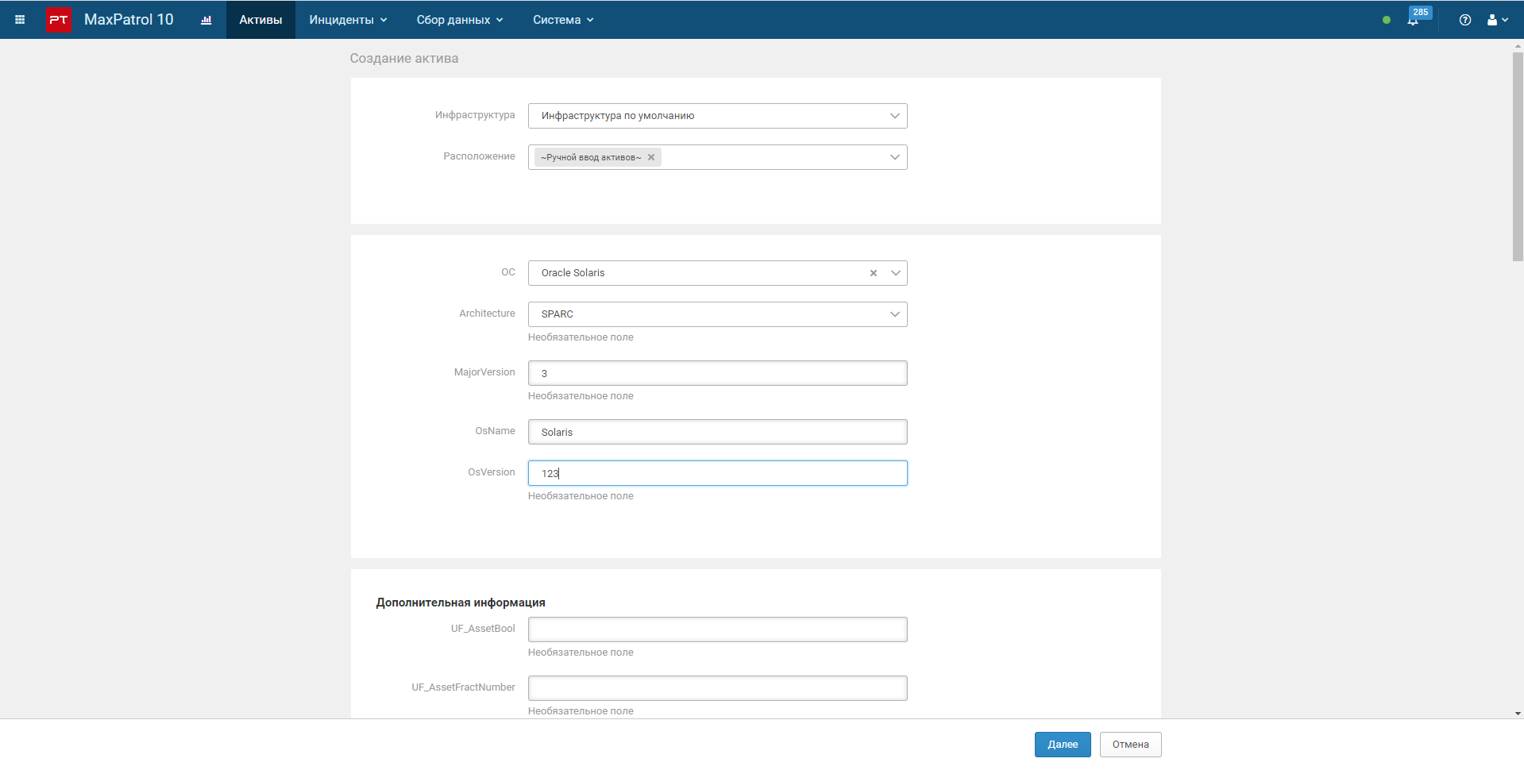
Task: Expand the Расположение dropdown arrow
Action: point(894,157)
